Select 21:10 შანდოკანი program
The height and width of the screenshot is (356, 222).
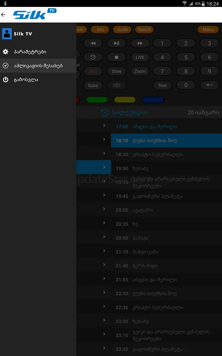click(166, 252)
